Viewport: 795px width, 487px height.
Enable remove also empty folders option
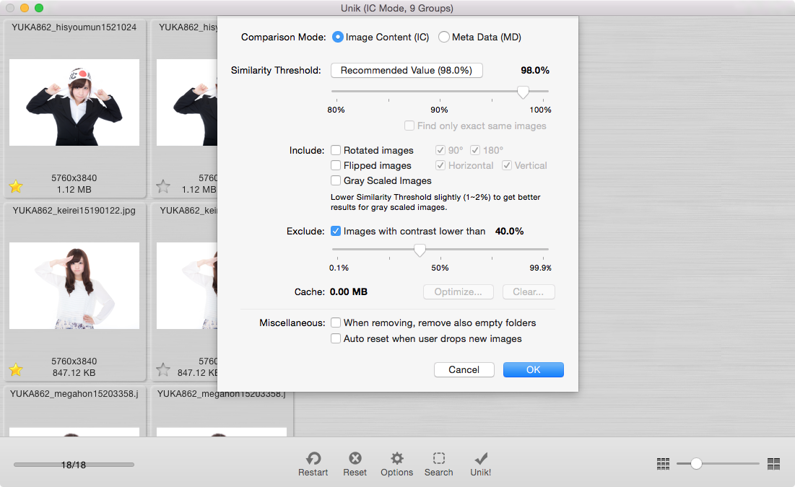coord(336,323)
